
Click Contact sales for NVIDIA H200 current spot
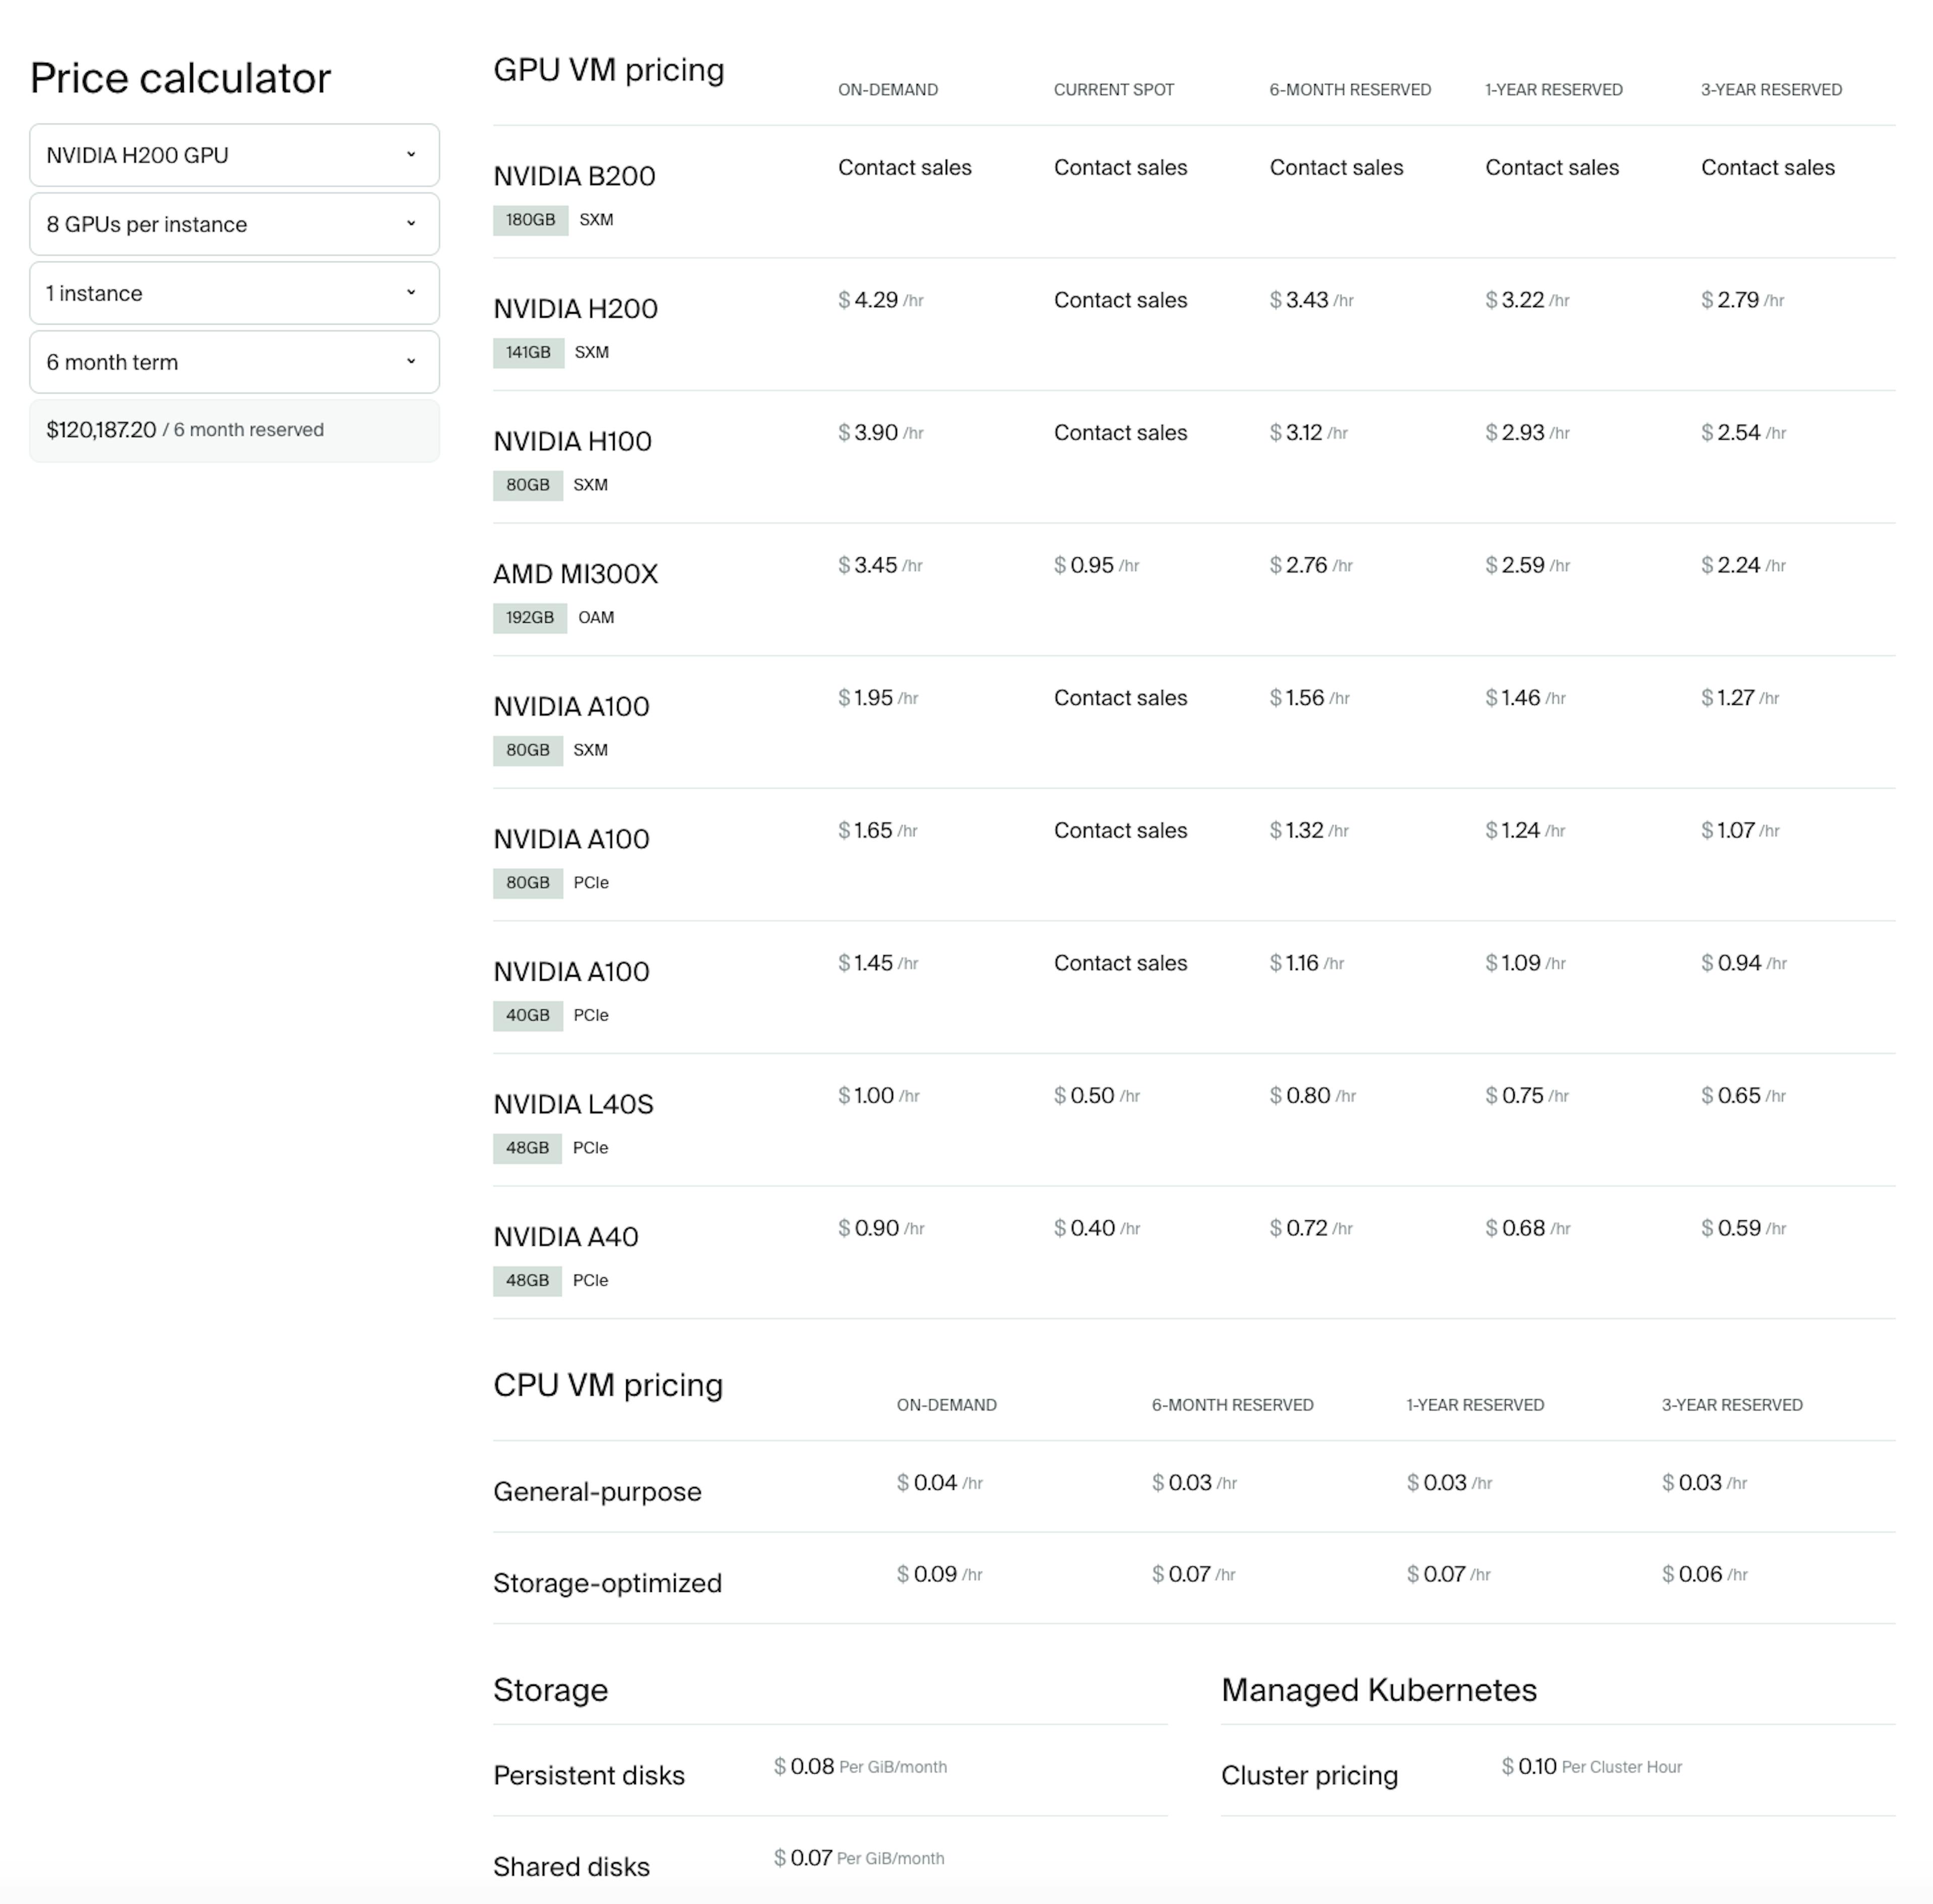coord(1120,300)
